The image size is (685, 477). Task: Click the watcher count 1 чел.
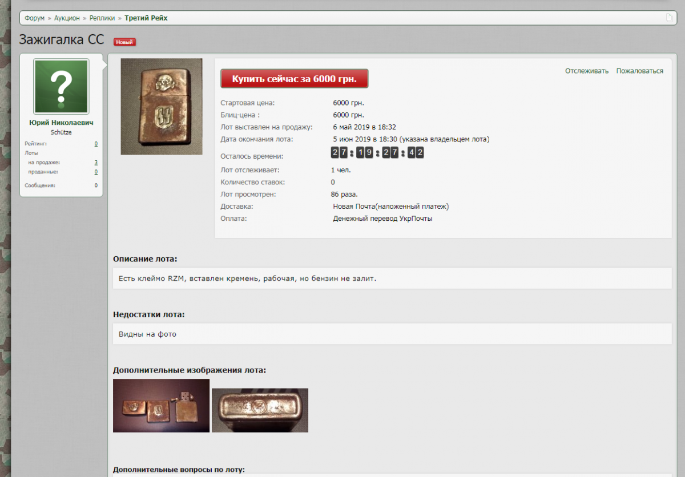[x=341, y=170]
